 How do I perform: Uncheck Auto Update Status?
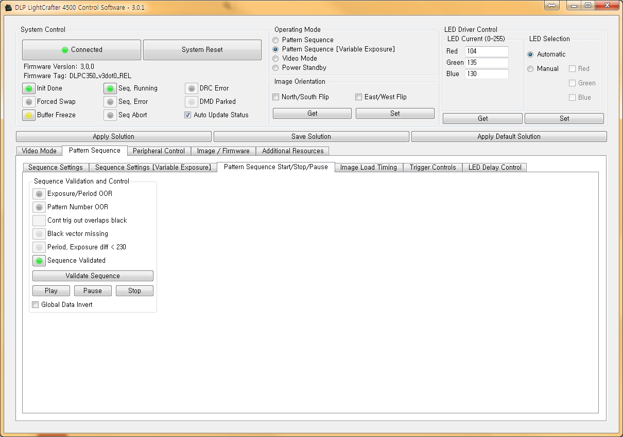tap(188, 115)
